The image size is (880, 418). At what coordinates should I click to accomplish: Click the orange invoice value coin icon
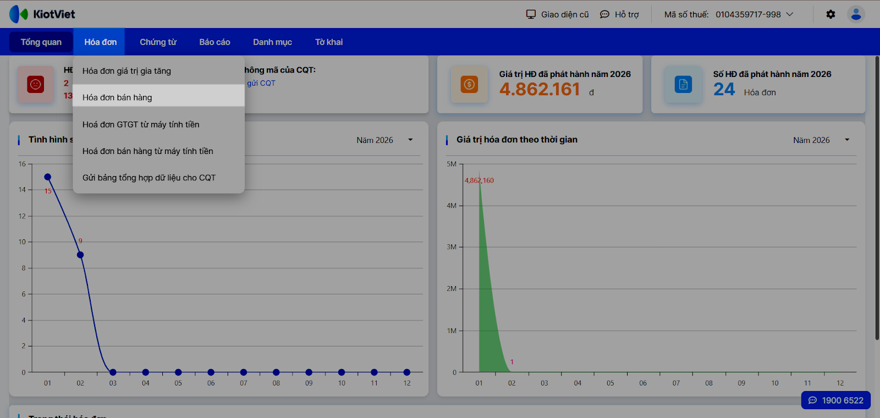469,84
